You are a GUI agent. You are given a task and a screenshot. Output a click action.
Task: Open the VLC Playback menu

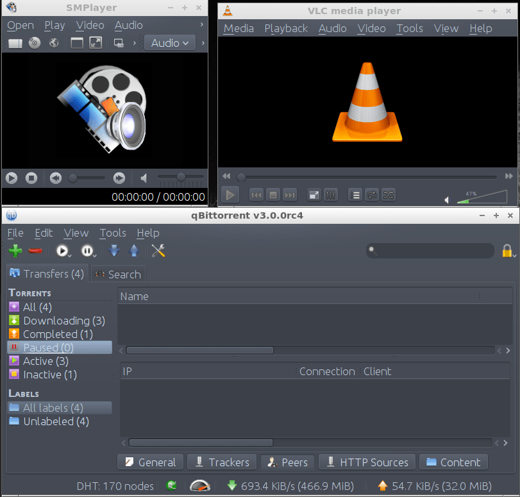pos(286,28)
